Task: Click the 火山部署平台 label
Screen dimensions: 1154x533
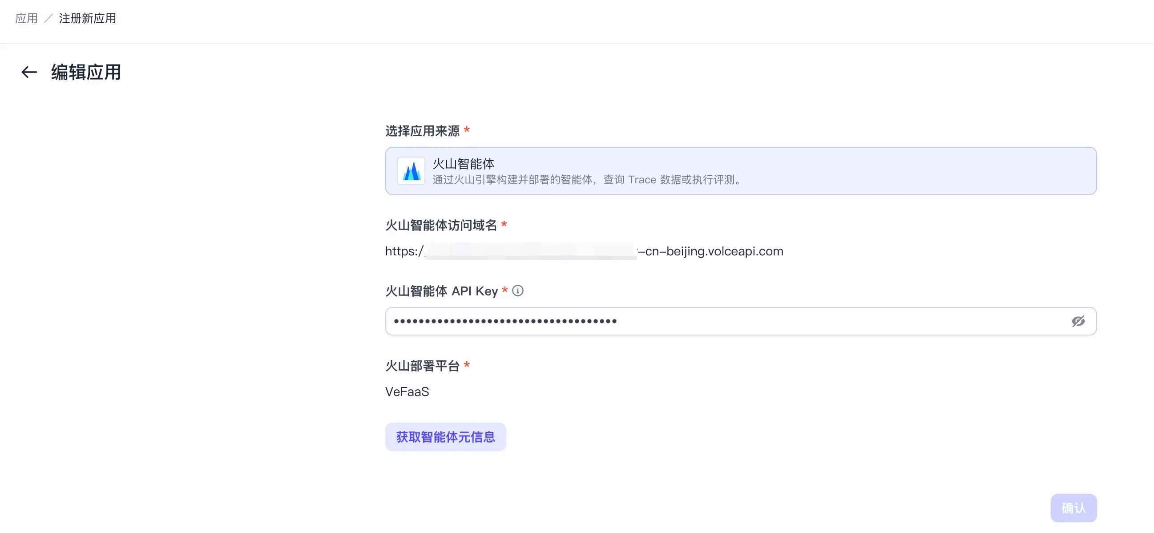Action: pyautogui.click(x=423, y=365)
